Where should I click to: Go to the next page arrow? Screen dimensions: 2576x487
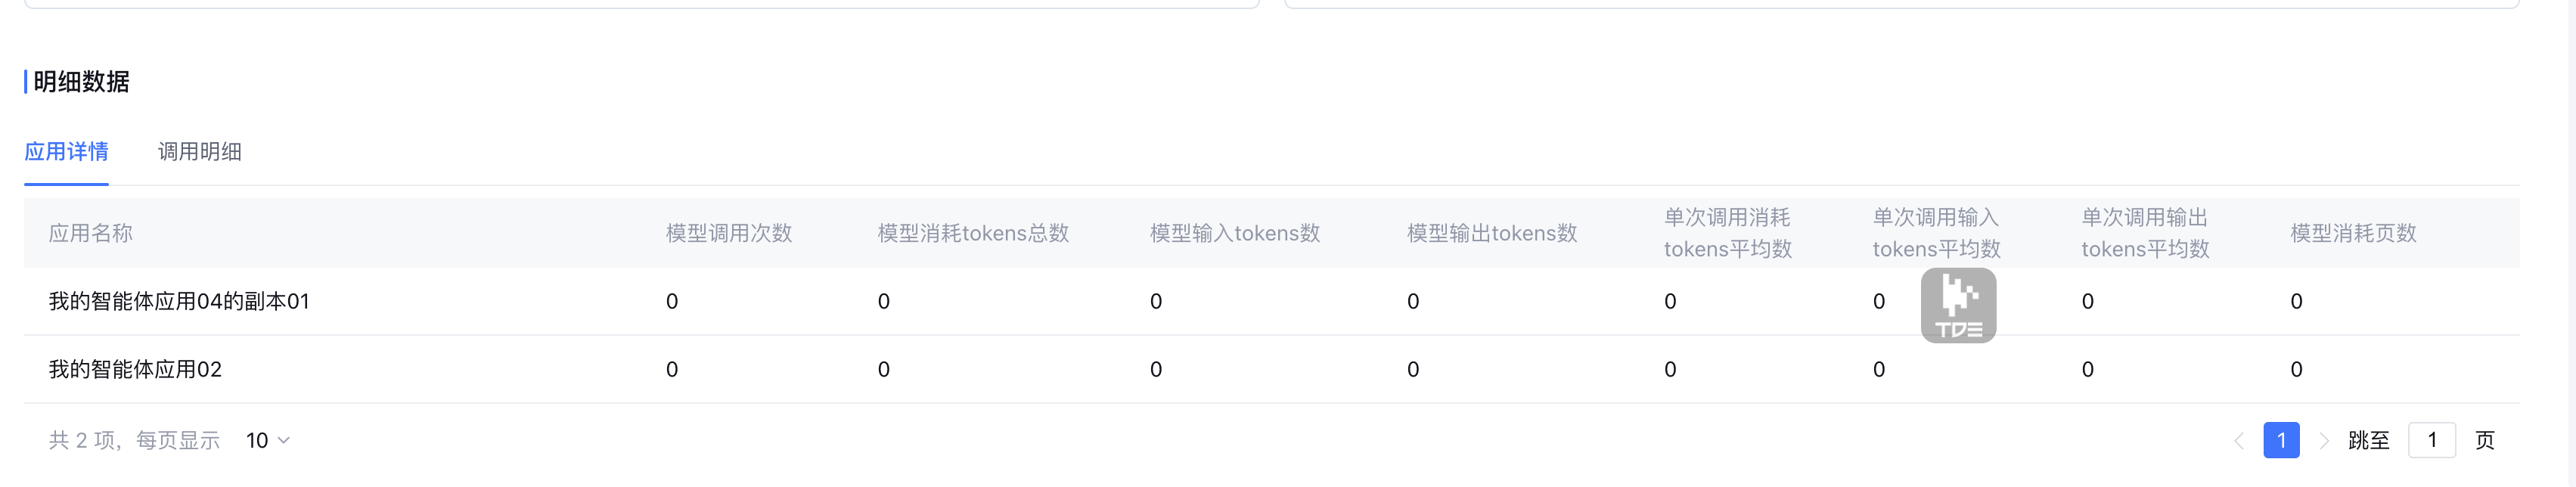2324,441
